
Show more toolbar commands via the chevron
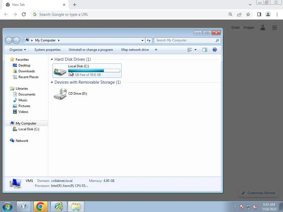tap(156, 50)
